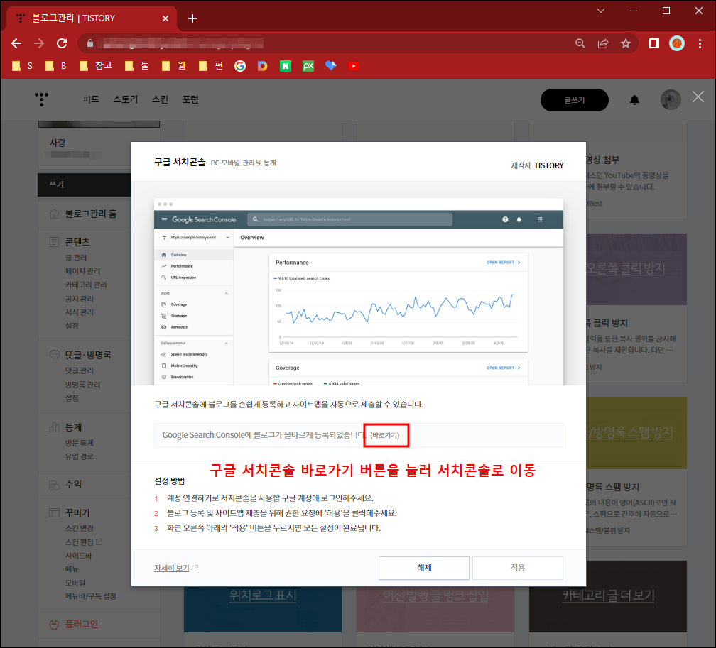Click the speech bubble icon beside 댓글·방명록
This screenshot has height=648, width=716.
pos(54,353)
